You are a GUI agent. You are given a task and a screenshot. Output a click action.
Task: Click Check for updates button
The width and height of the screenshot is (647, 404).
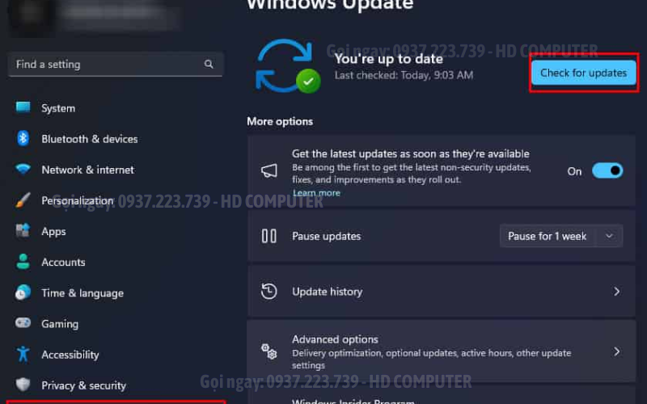click(583, 73)
